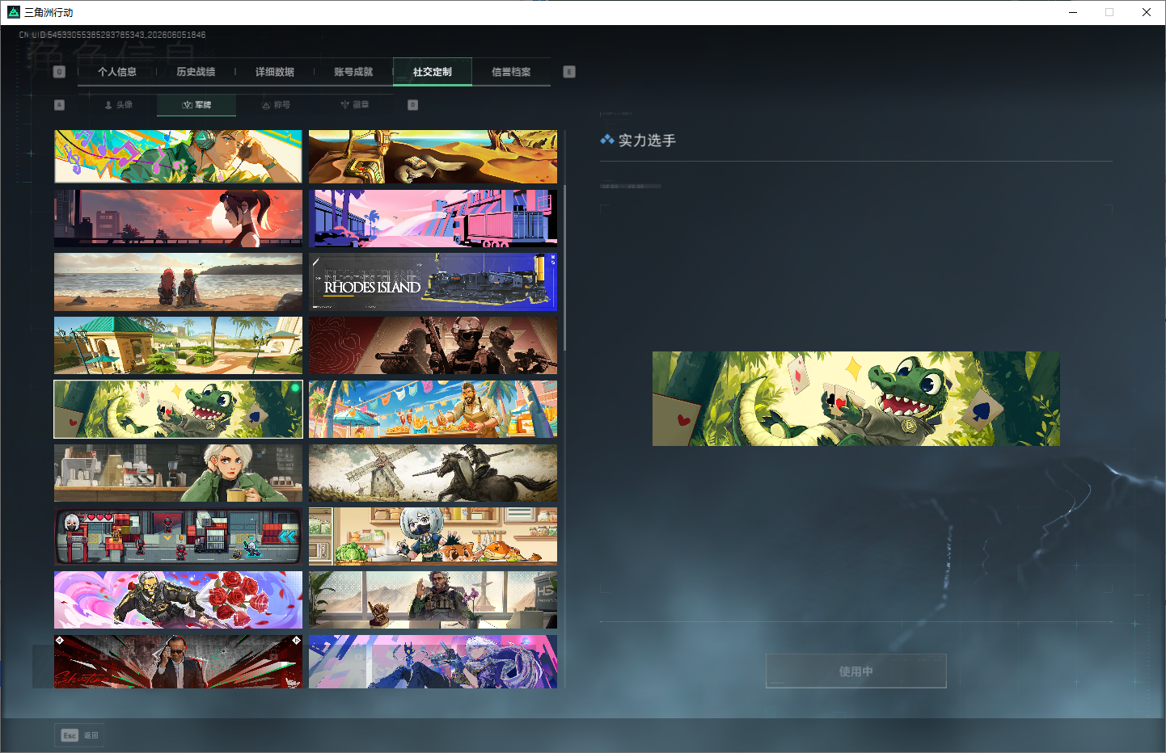Screen dimensions: 1166x753
Task: Open the 信誉档案 tab
Action: (511, 72)
